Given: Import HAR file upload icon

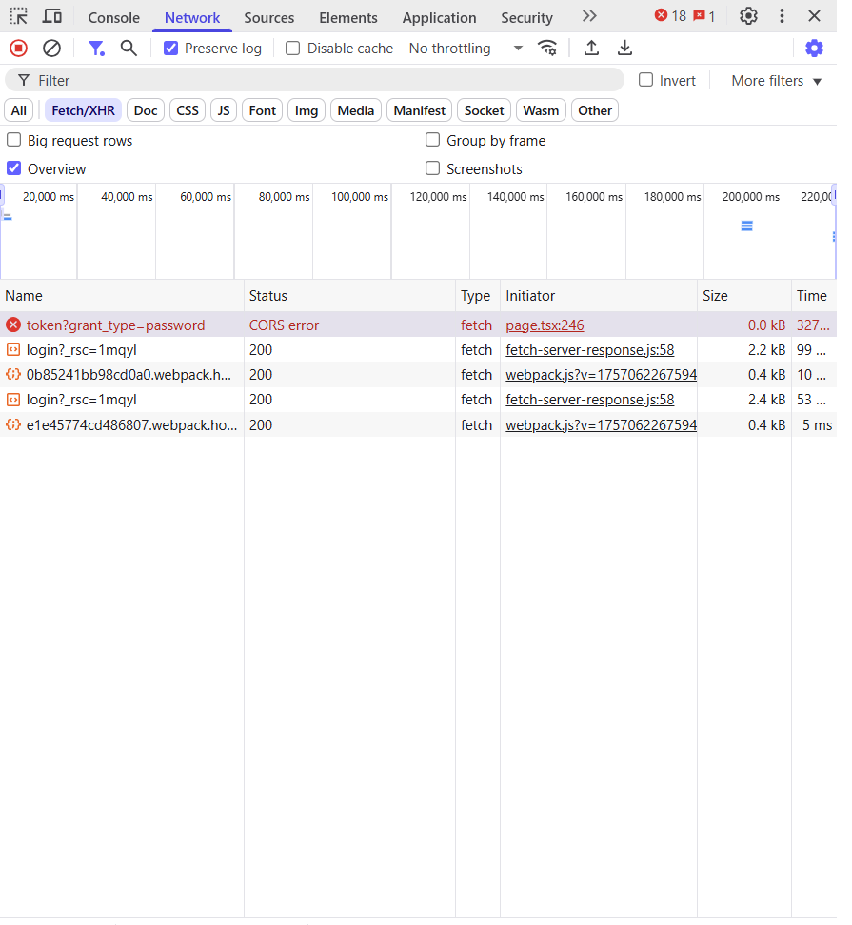Looking at the screenshot, I should 591,48.
